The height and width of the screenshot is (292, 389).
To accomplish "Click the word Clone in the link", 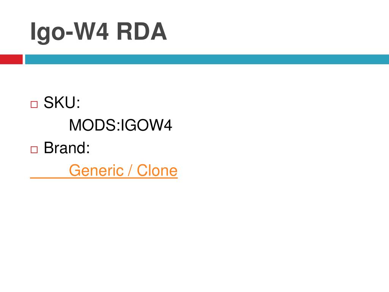I will click(157, 170).
